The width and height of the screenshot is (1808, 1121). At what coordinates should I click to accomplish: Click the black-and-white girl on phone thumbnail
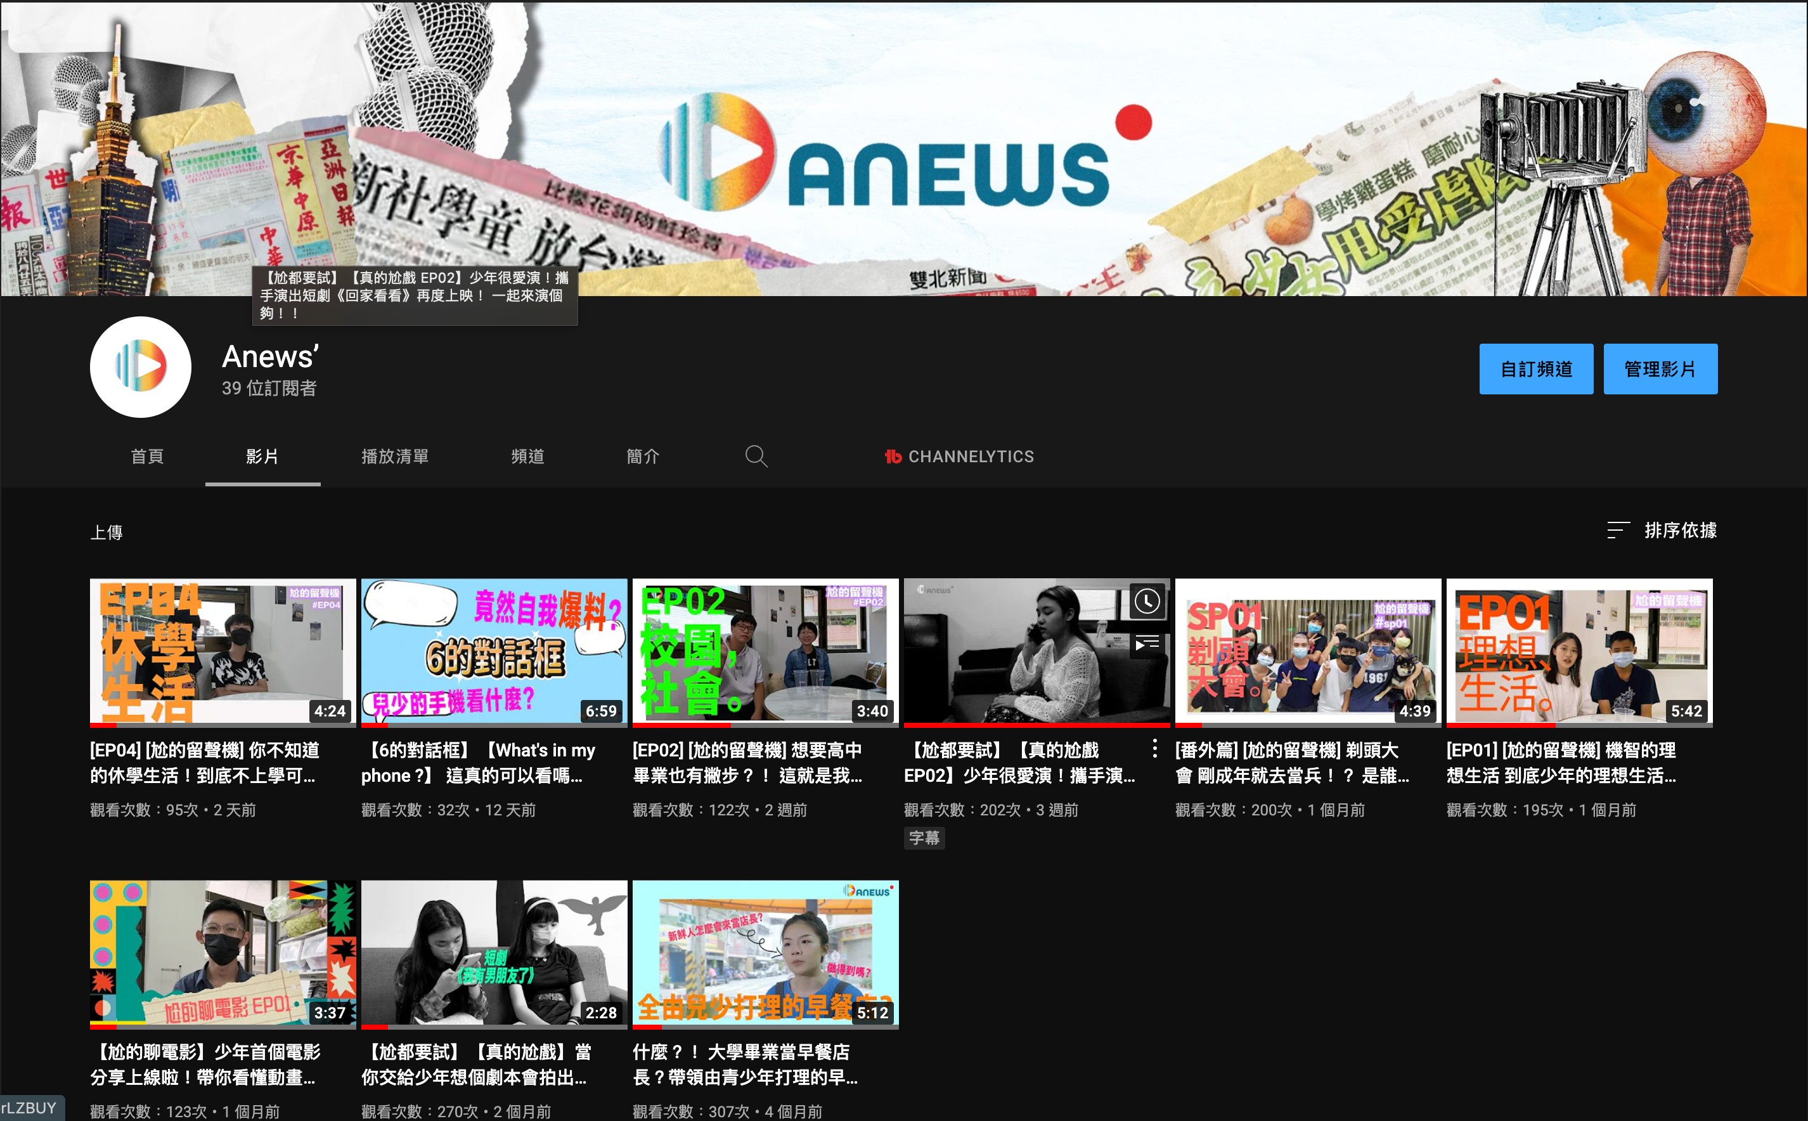point(1036,652)
